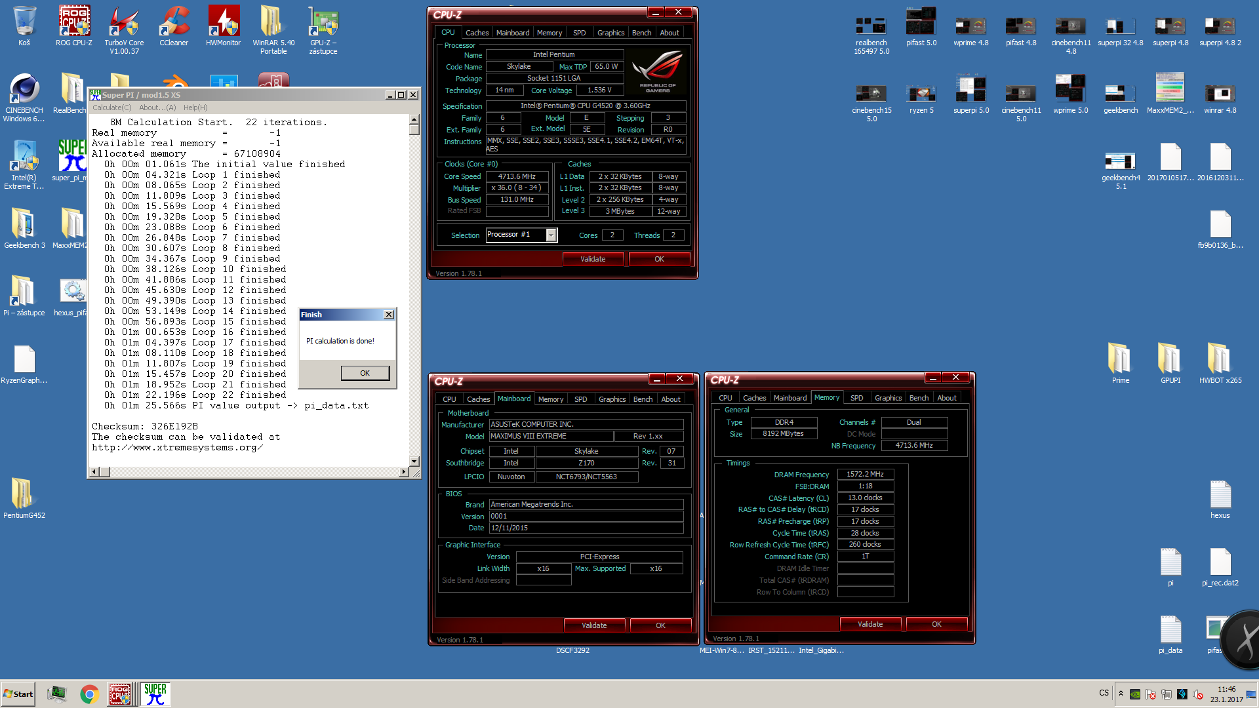Switch to ROG CPU-Z taskbar button
The width and height of the screenshot is (1259, 708).
pos(120,694)
